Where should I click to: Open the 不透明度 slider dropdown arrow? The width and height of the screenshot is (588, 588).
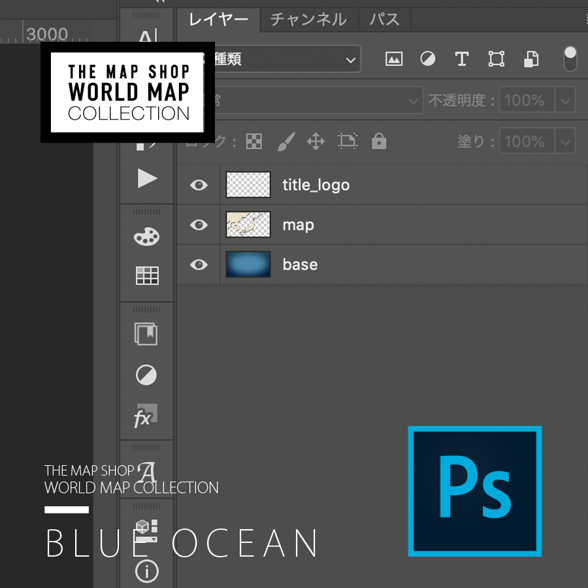565,100
